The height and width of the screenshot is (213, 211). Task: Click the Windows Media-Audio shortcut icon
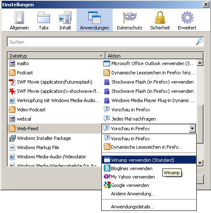[x=12, y=100]
